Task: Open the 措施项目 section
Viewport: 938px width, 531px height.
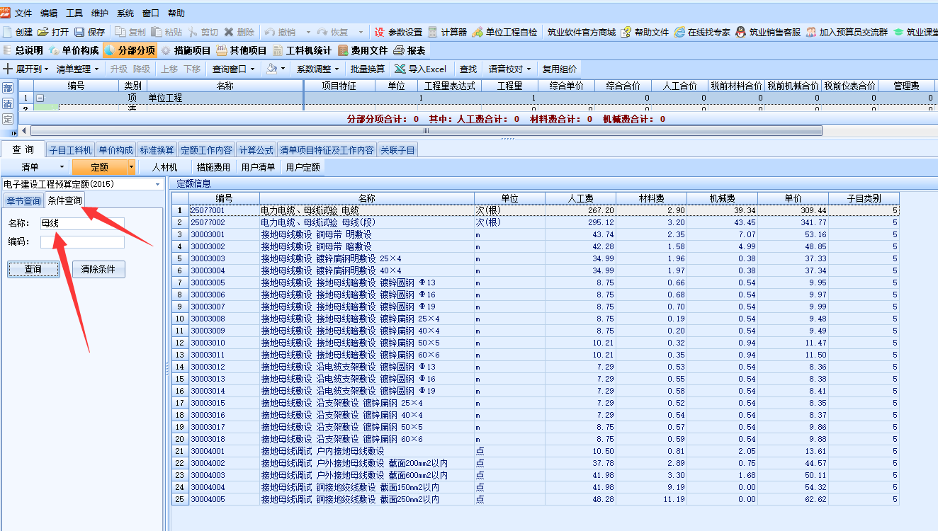Action: tap(186, 50)
